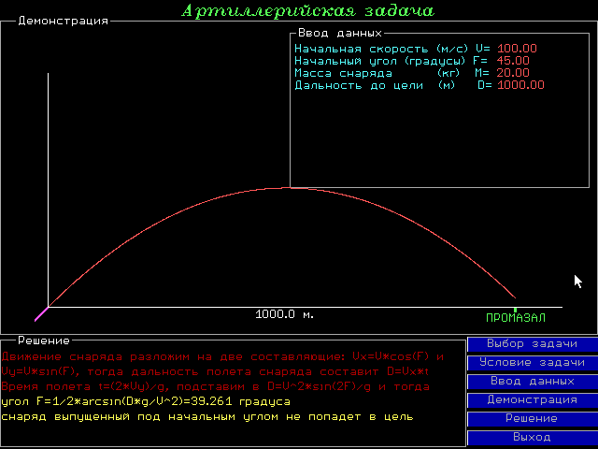This screenshot has height=449, width=598.
Task: Start the Демонстрация button
Action: (x=533, y=400)
